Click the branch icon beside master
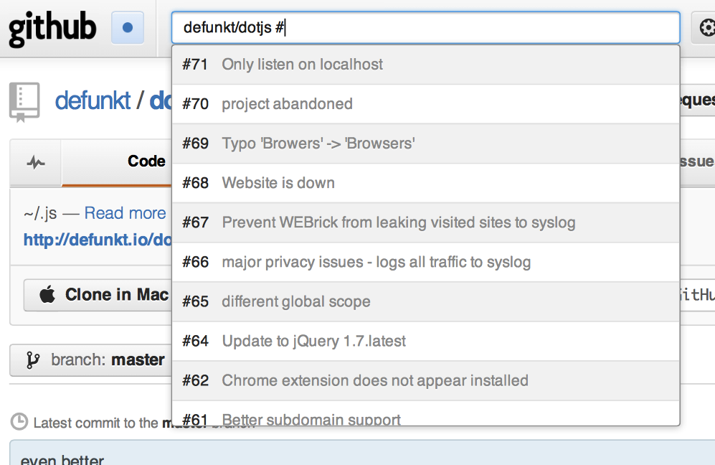715x465 pixels. pos(32,360)
